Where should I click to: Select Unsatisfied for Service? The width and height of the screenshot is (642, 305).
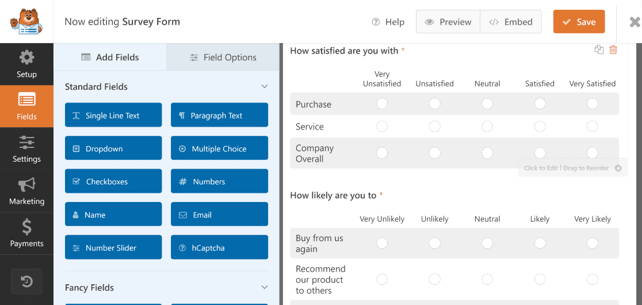pyautogui.click(x=434, y=126)
